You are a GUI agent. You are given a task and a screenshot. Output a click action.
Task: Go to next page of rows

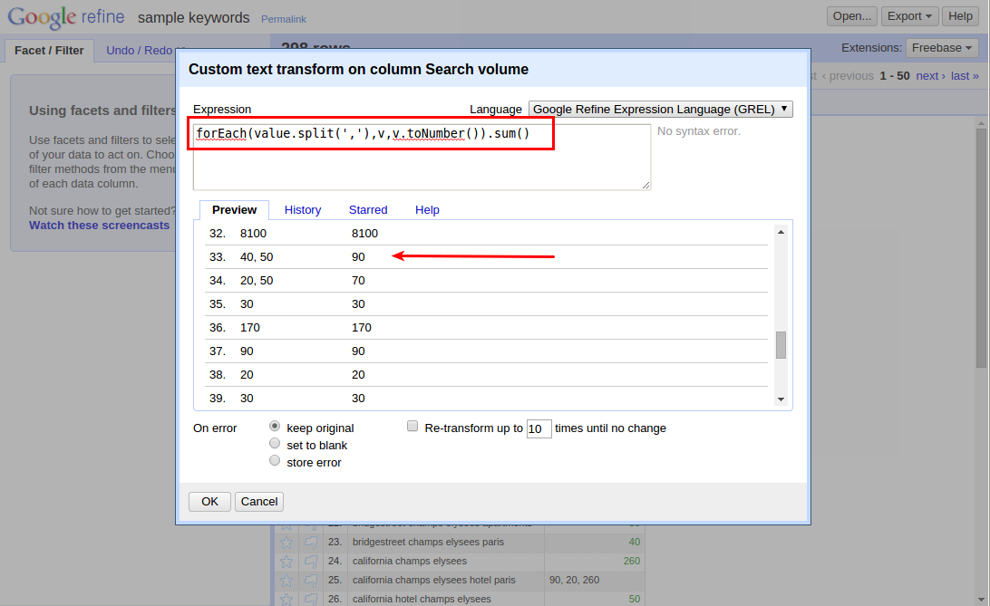tap(930, 76)
